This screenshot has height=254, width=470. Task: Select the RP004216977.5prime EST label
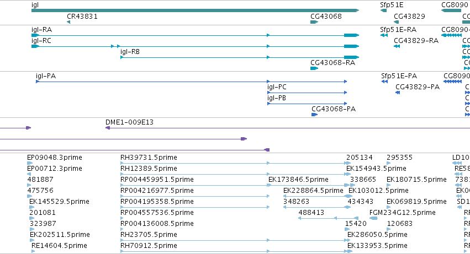click(157, 191)
